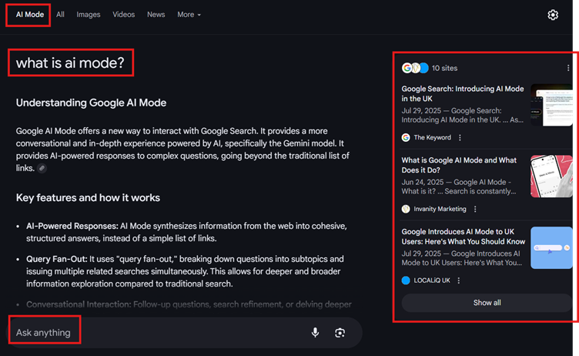The height and width of the screenshot is (356, 579).
Task: Click the image lens search icon
Action: click(x=340, y=333)
